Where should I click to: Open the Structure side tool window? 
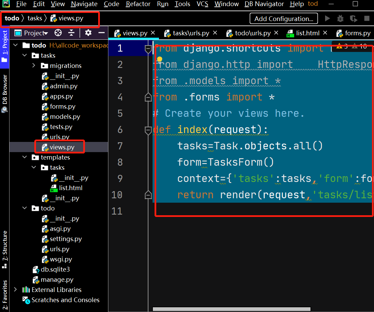tap(4, 249)
